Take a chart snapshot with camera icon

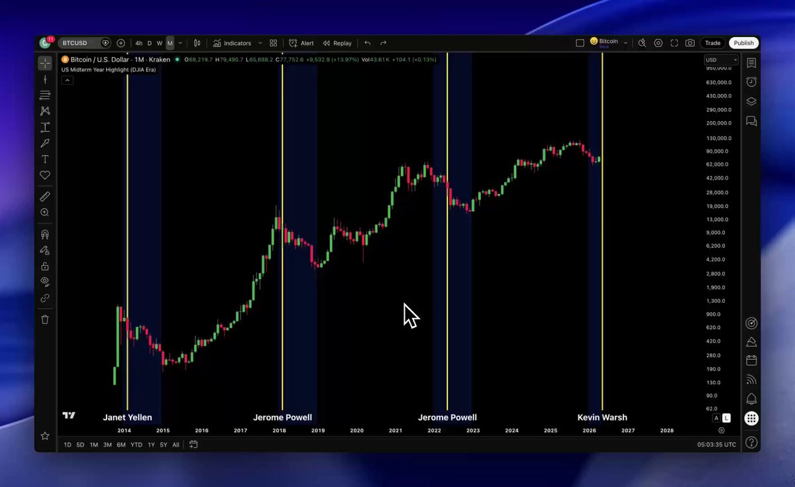(690, 43)
